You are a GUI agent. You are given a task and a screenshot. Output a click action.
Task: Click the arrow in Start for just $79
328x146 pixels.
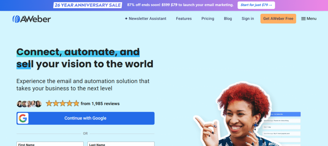270,5
